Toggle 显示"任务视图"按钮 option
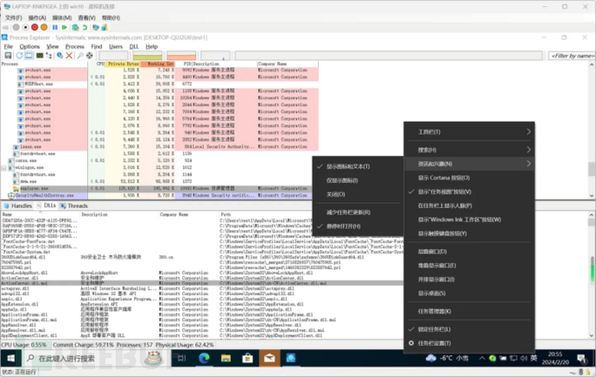 449,191
